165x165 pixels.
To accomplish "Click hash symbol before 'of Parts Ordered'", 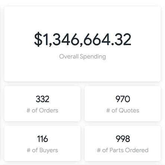I will (x=99, y=150).
